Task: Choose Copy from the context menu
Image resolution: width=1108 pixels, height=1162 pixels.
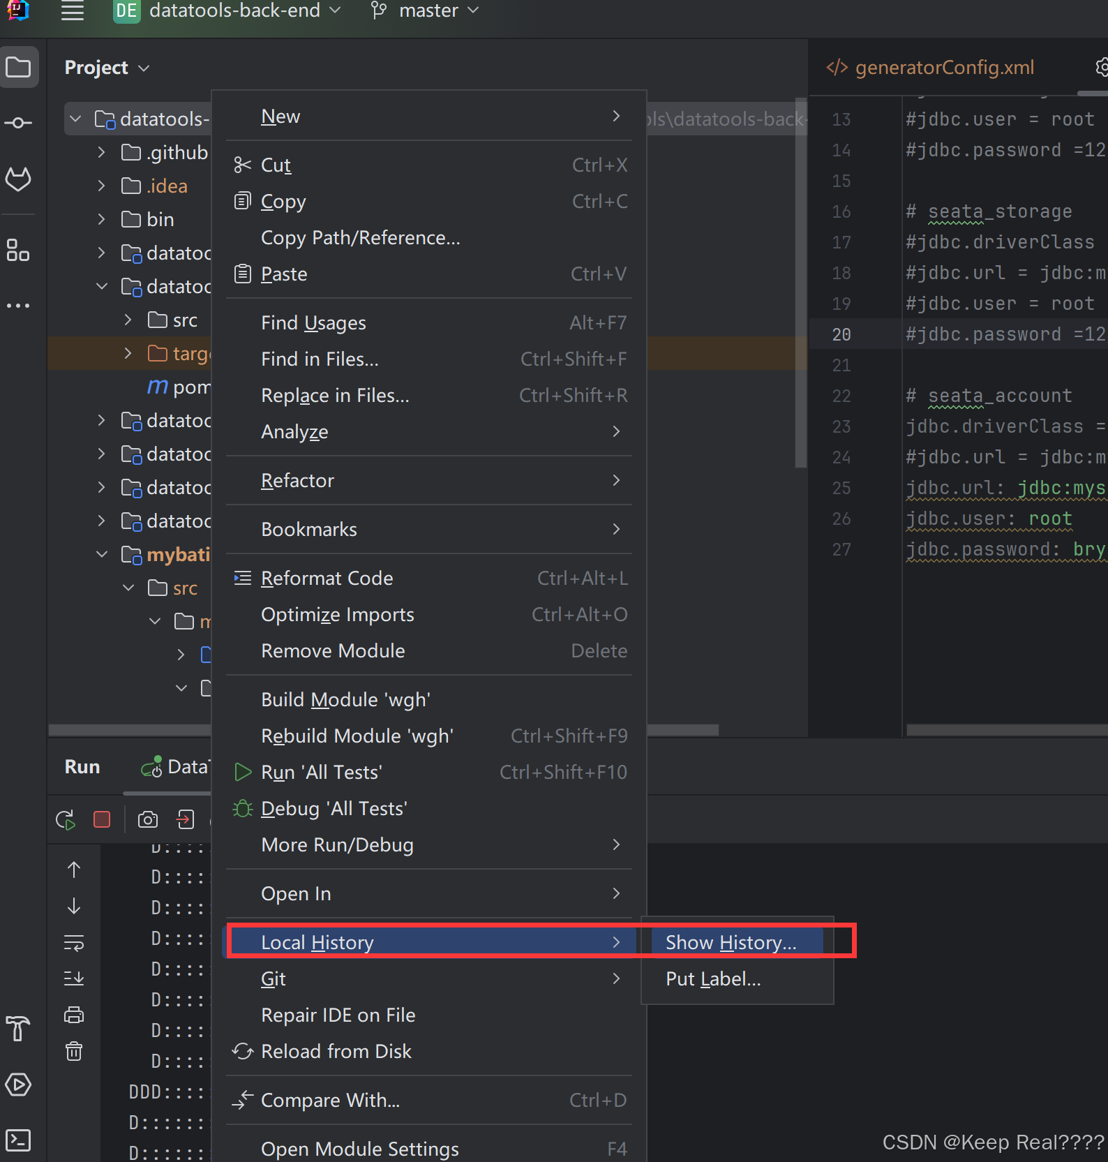Action: pyautogui.click(x=429, y=202)
